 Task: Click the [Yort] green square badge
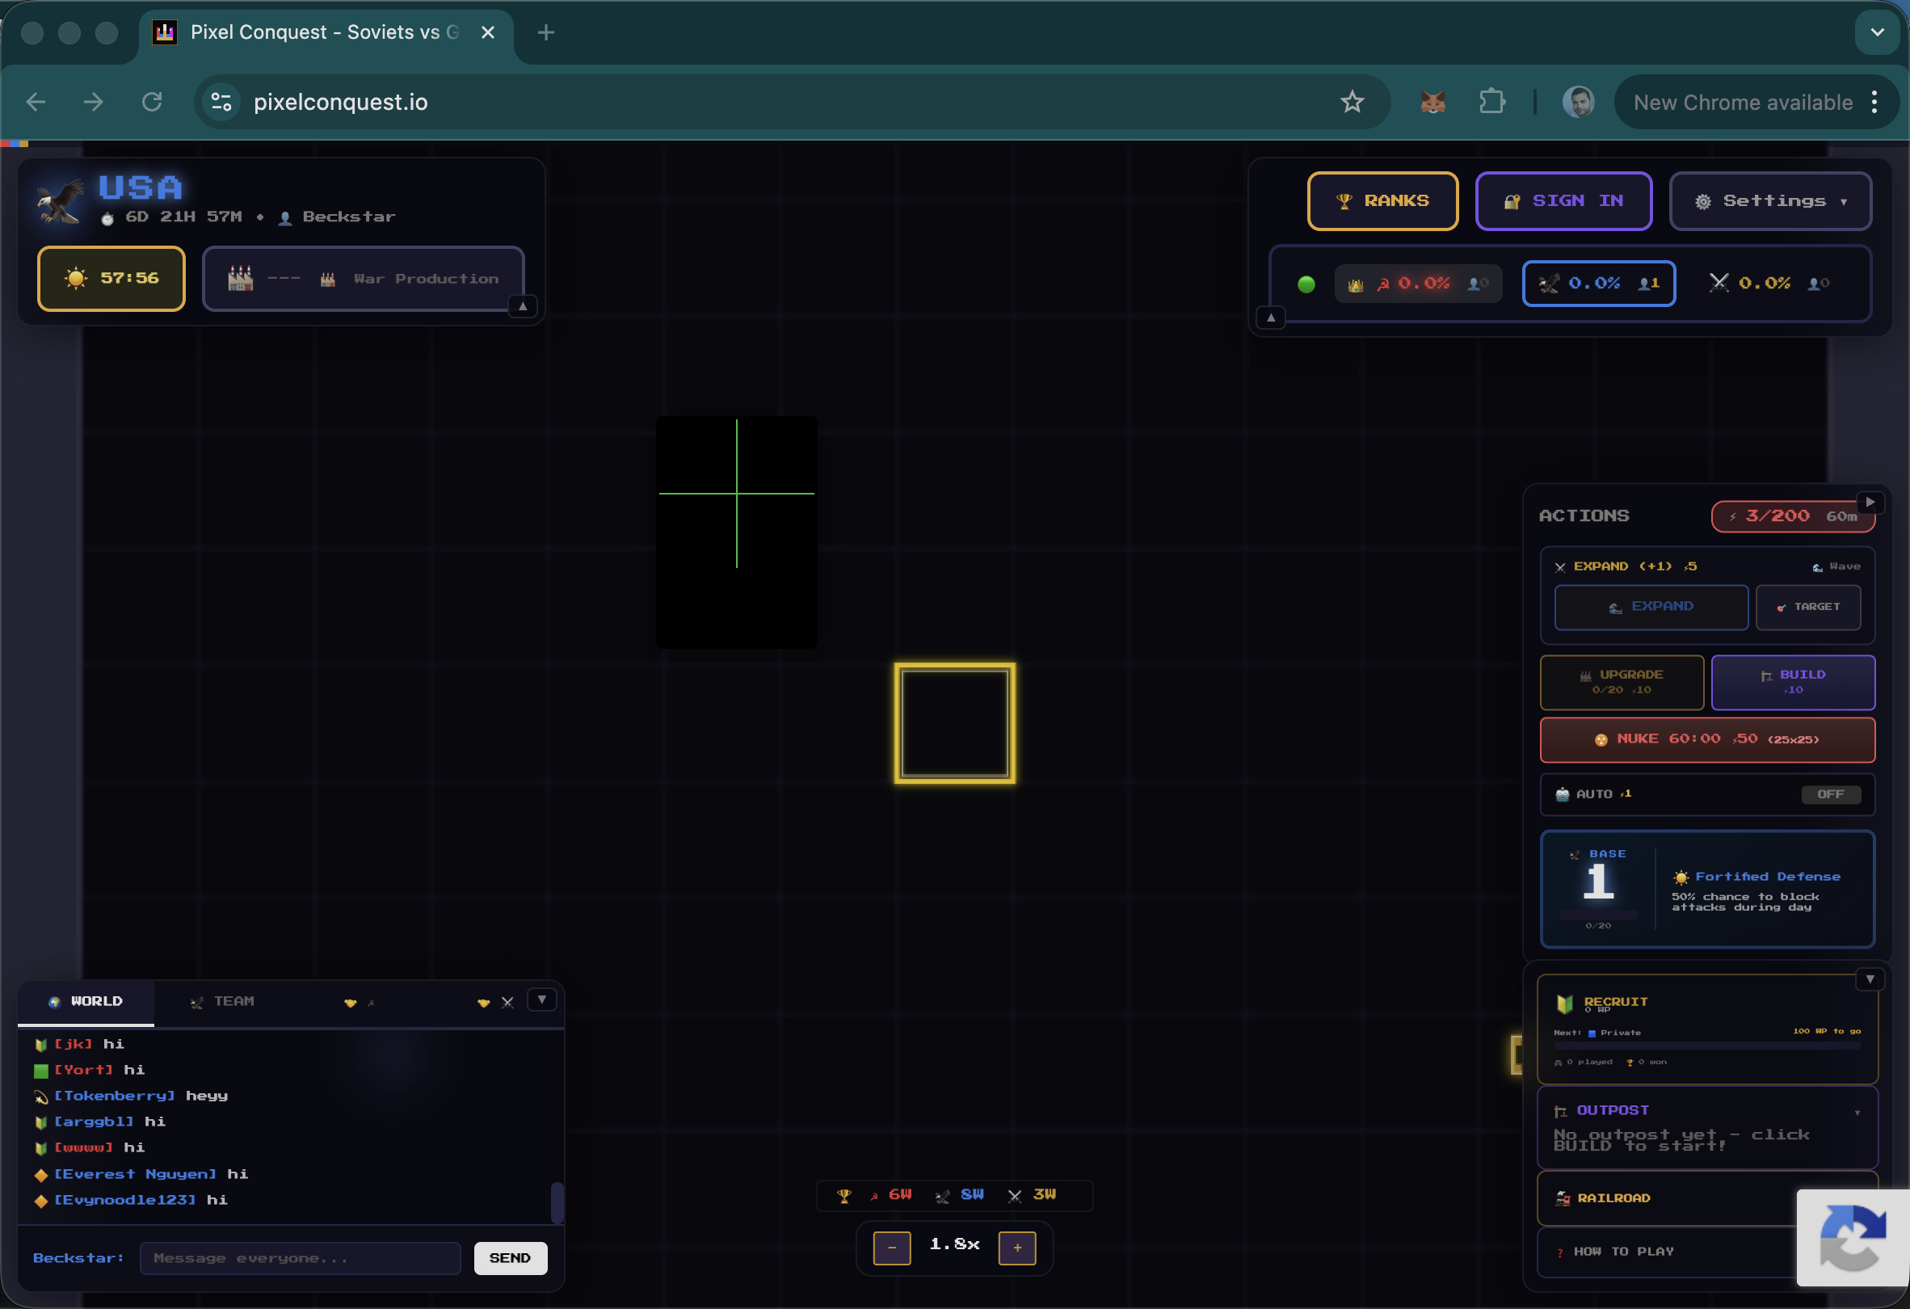[x=40, y=1070]
